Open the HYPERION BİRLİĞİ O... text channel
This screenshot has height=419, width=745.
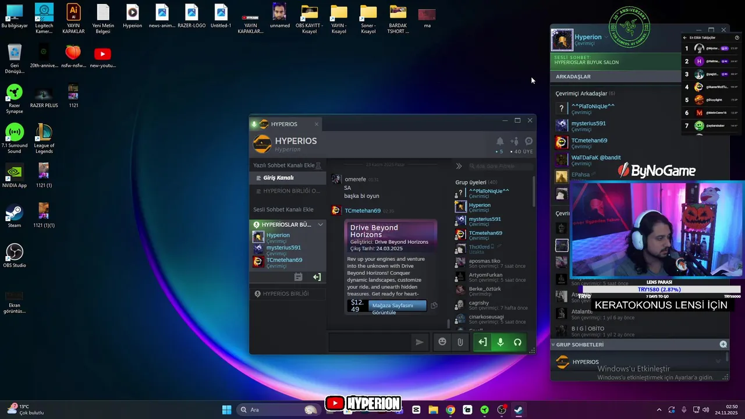[288, 191]
